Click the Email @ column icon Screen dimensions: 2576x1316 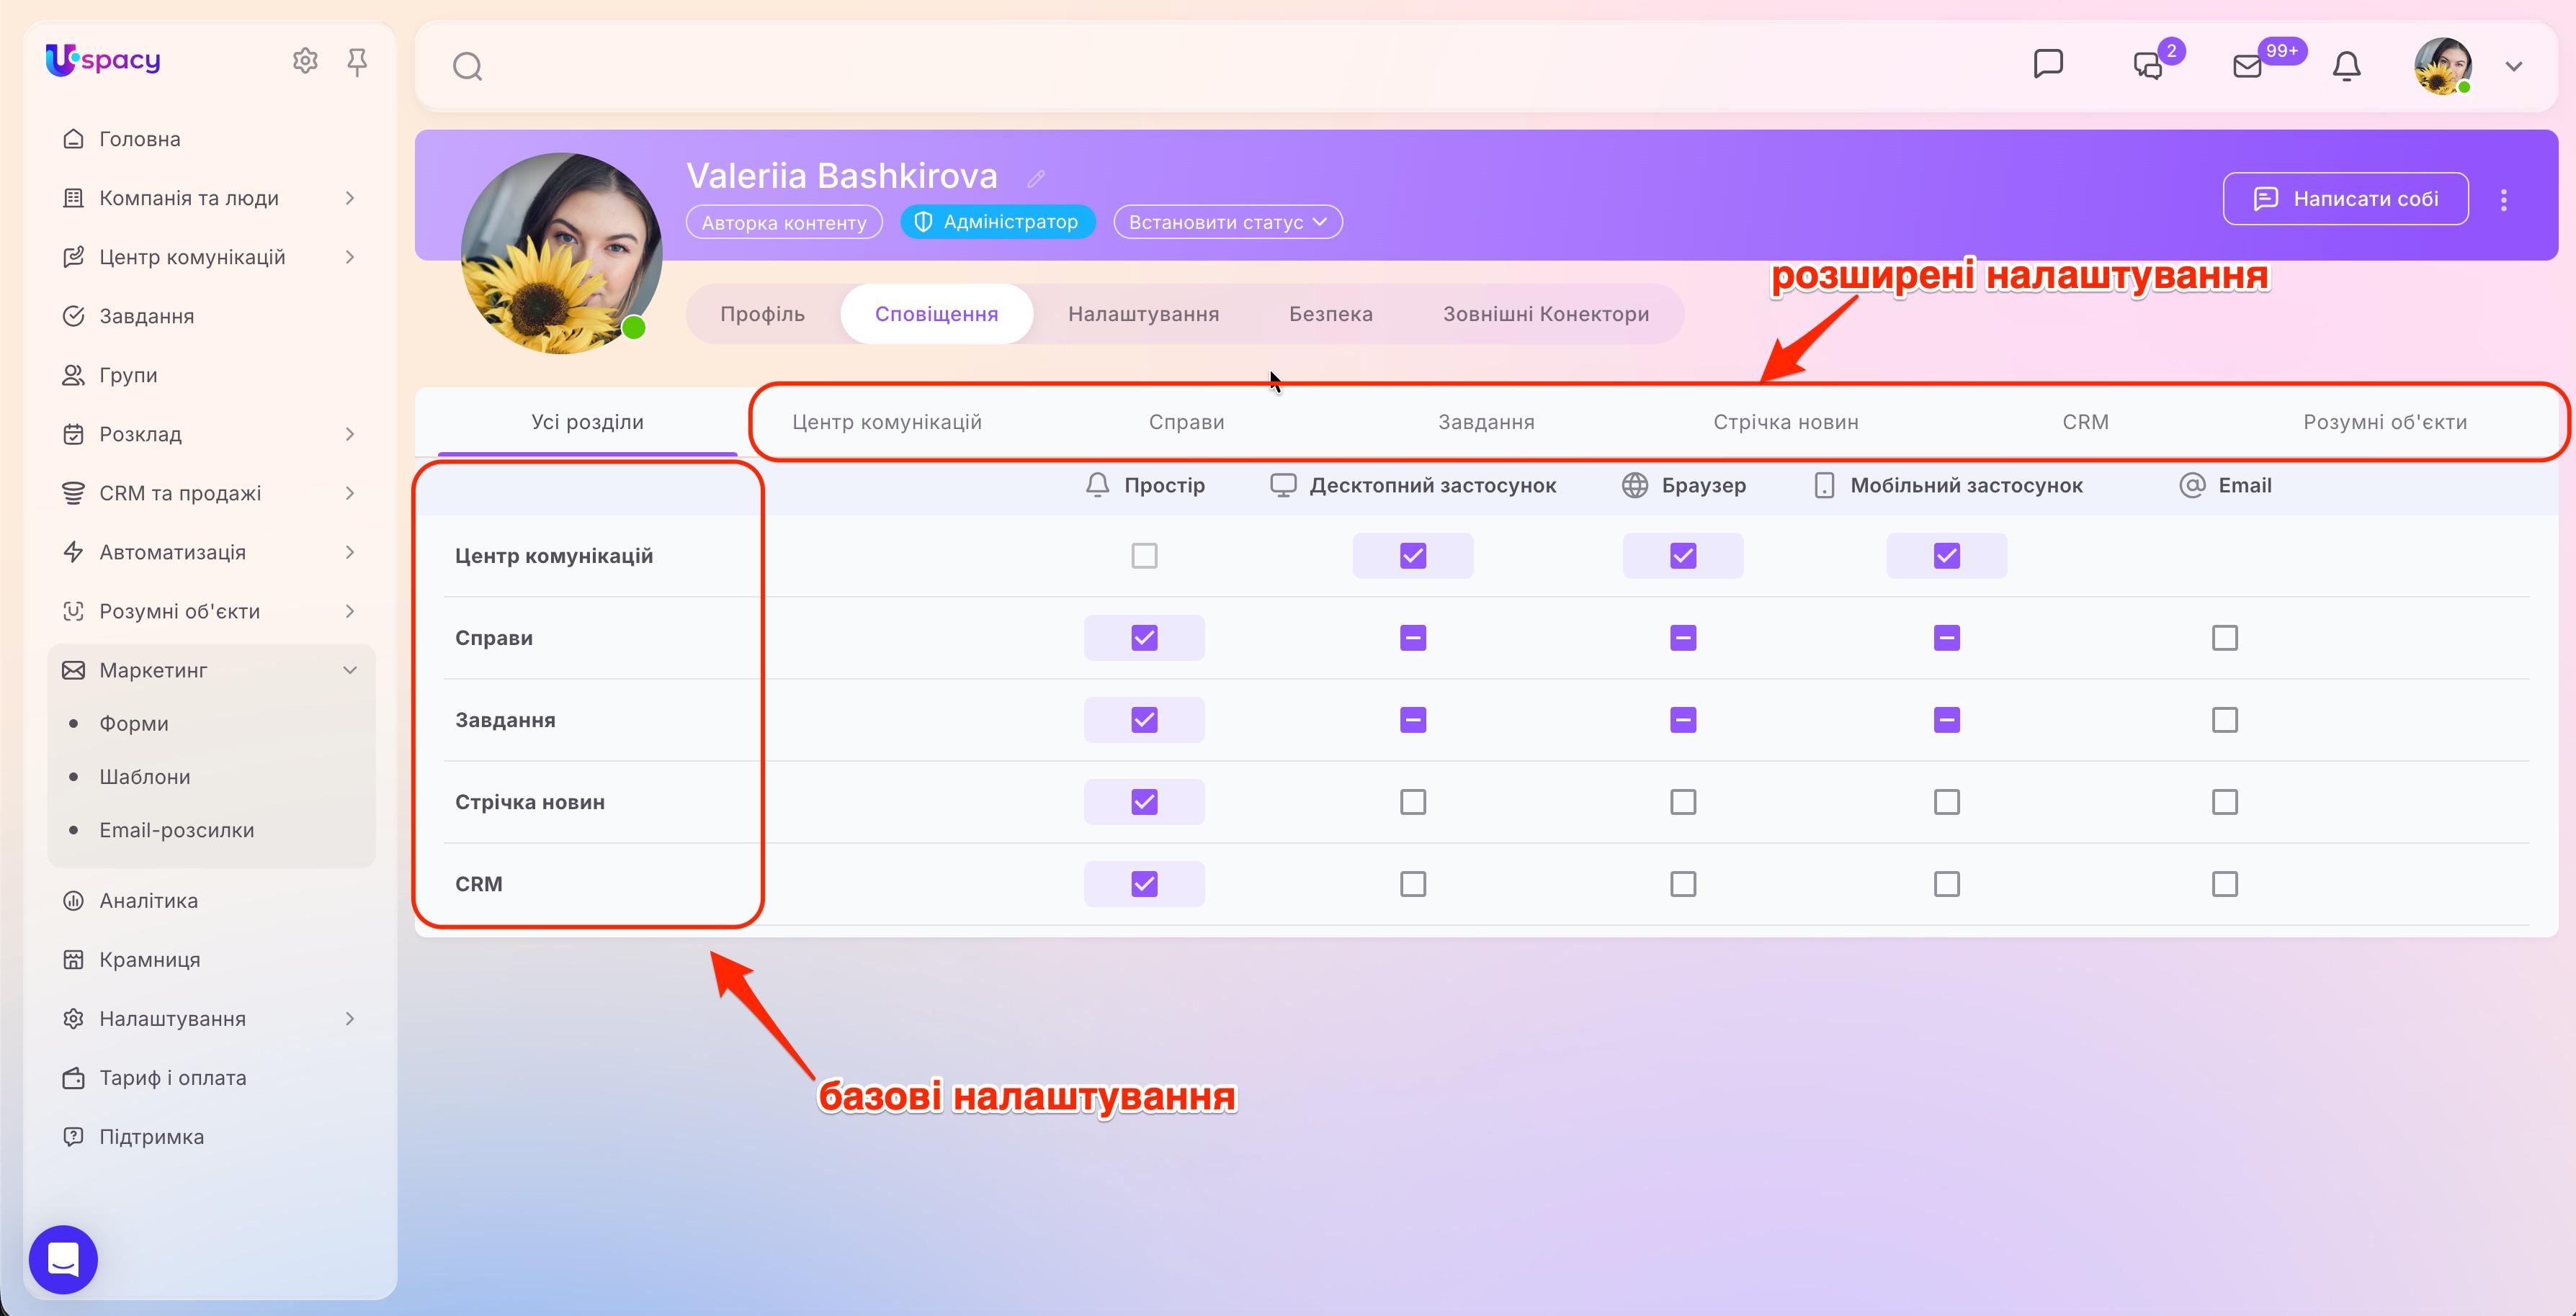tap(2192, 485)
